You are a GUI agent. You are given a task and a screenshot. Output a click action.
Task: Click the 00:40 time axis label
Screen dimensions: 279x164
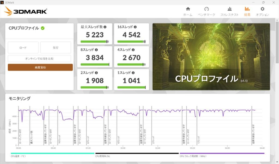click(53, 148)
